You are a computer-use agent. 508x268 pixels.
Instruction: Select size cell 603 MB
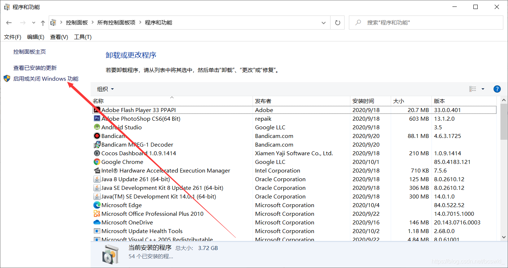point(419,119)
